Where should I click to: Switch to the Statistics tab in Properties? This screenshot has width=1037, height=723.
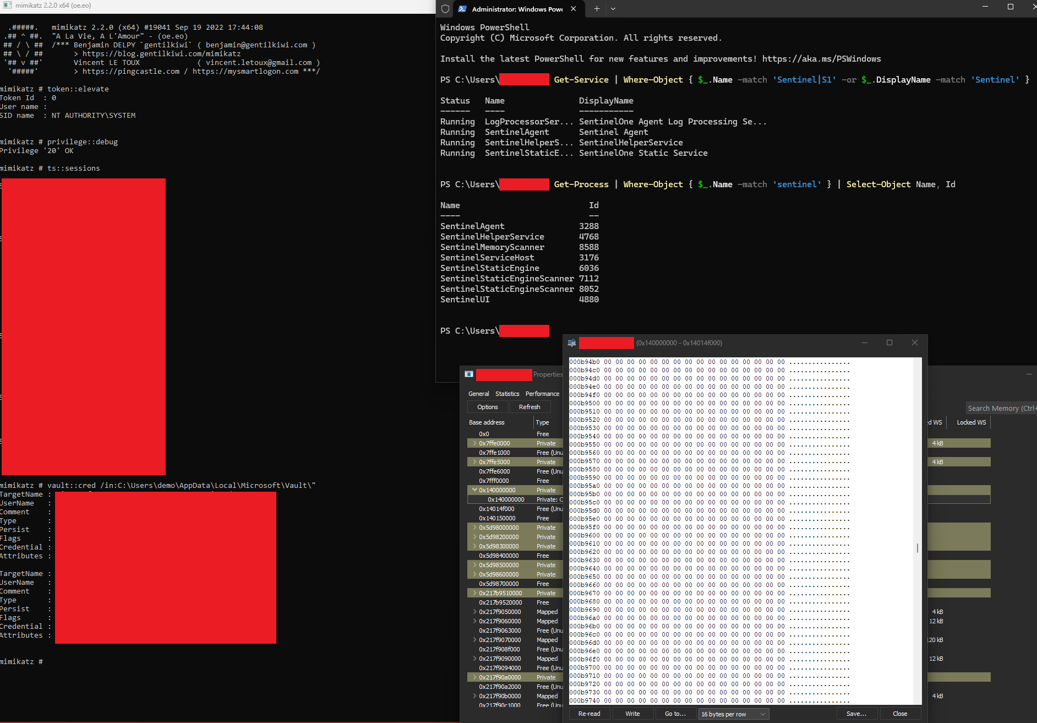click(507, 394)
